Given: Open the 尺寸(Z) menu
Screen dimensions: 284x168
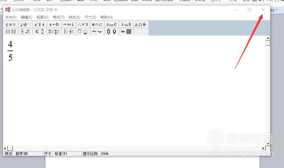Looking at the screenshot, I should (90, 17).
